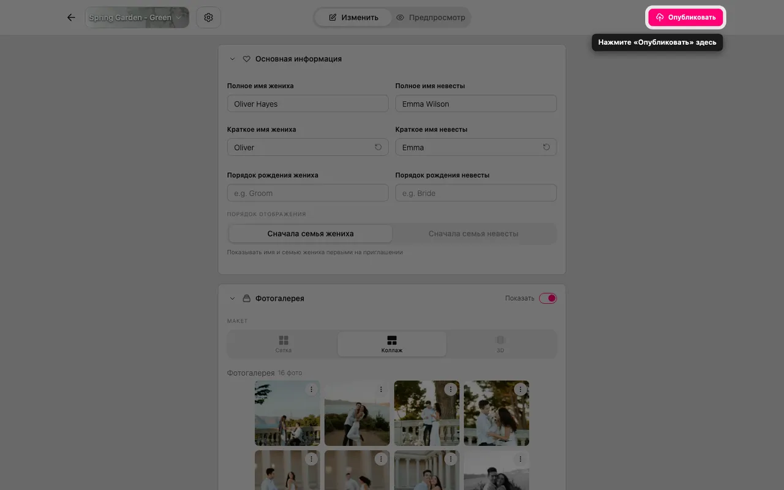784x490 pixels.
Task: Click the «МАКЕТ» heading text
Action: click(x=238, y=321)
